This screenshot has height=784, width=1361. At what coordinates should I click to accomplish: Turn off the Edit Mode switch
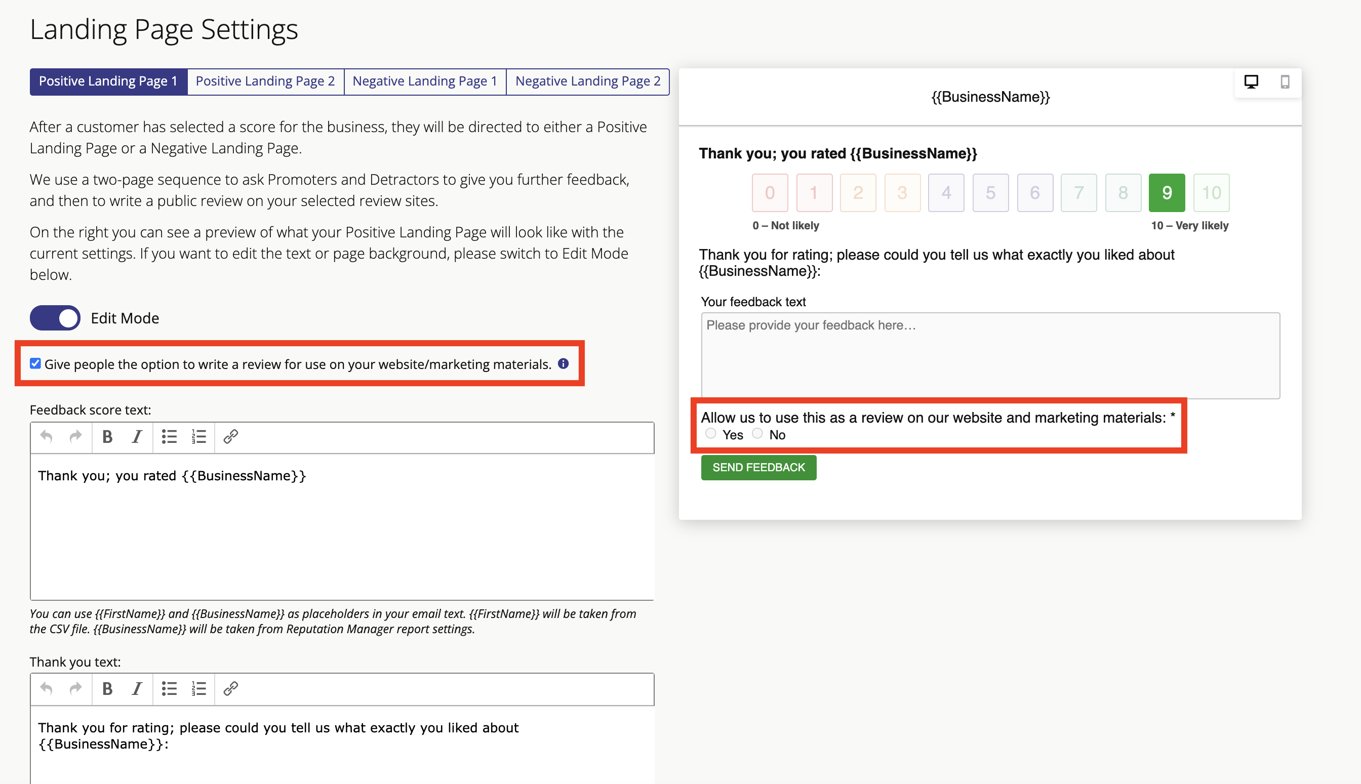click(x=55, y=318)
